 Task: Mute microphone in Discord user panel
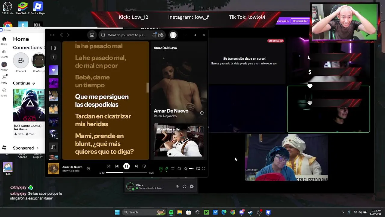(177, 187)
